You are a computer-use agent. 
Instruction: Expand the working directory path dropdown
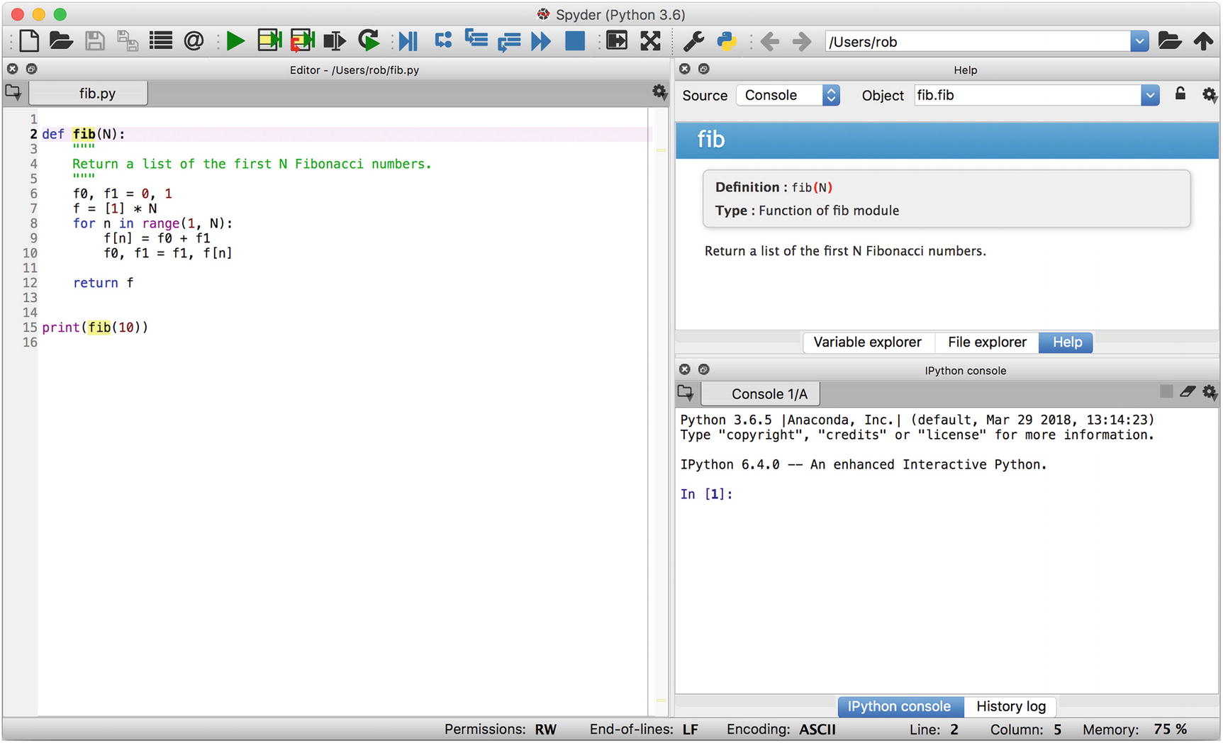(1139, 41)
